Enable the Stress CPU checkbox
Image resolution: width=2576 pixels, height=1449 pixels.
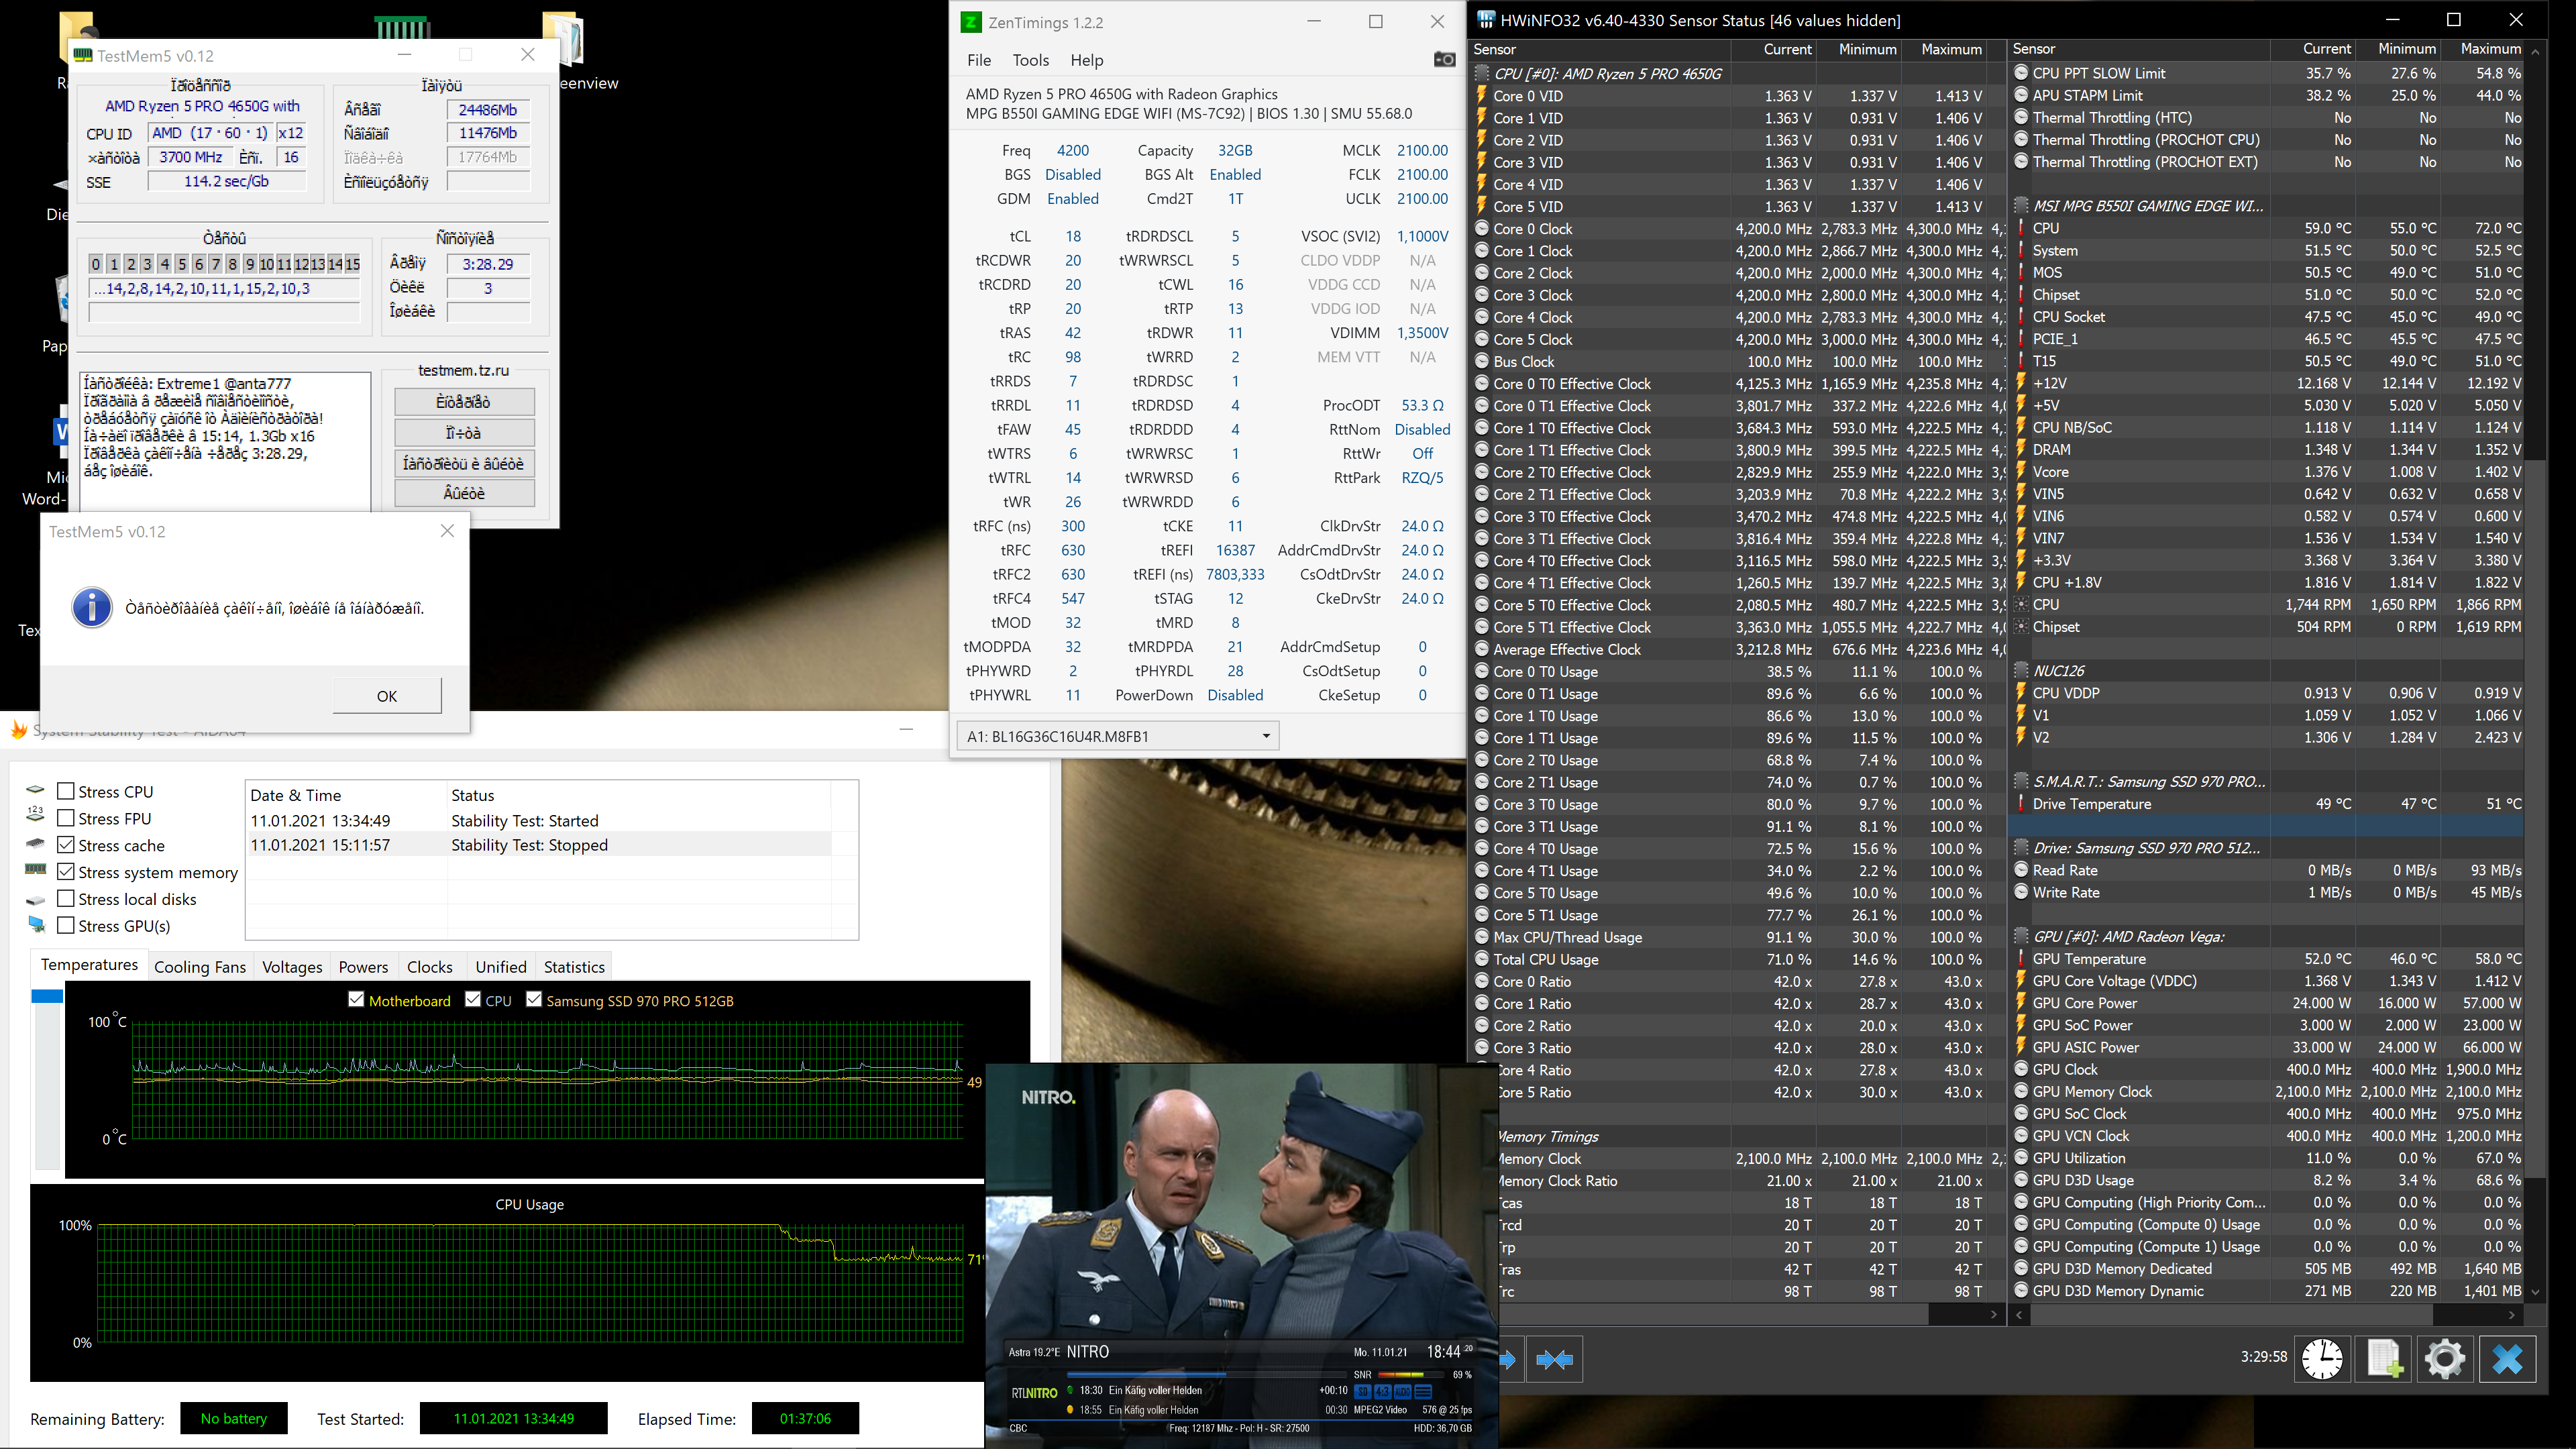(x=66, y=791)
